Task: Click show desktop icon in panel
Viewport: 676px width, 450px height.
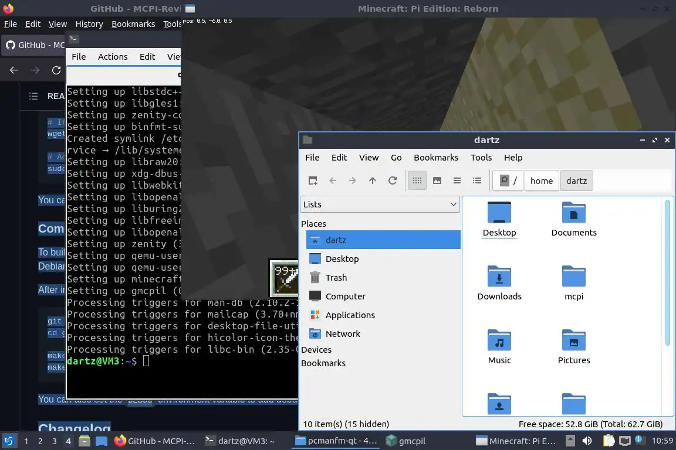Action: (102, 441)
